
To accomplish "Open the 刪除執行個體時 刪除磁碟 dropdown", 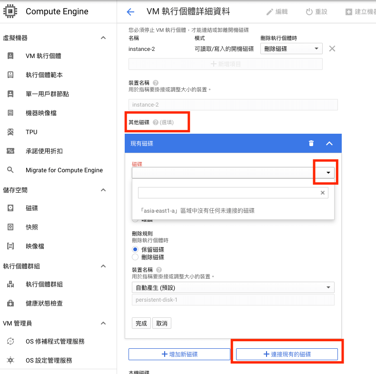I will pyautogui.click(x=291, y=49).
